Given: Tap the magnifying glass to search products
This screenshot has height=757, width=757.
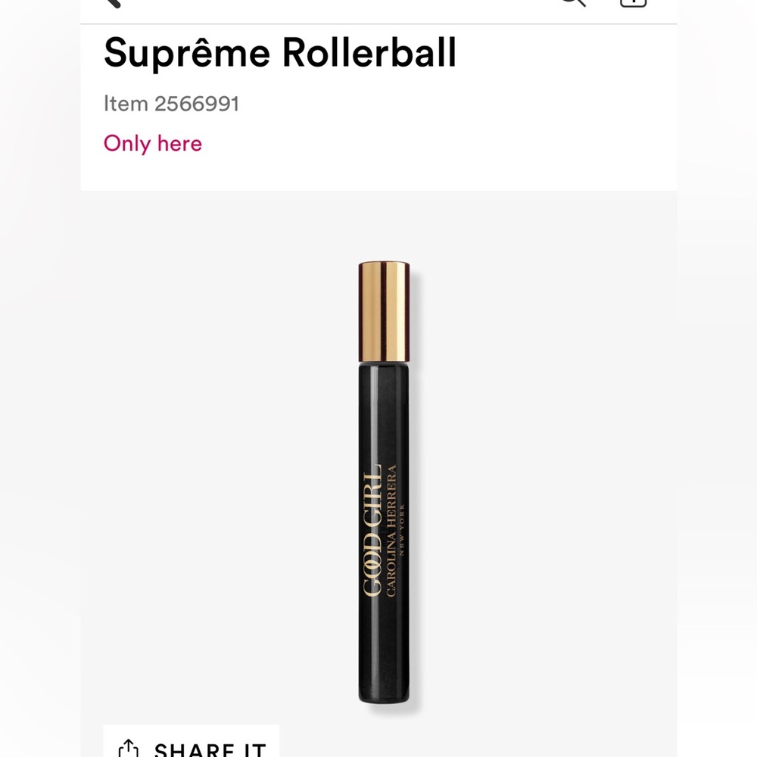Looking at the screenshot, I should [x=574, y=4].
